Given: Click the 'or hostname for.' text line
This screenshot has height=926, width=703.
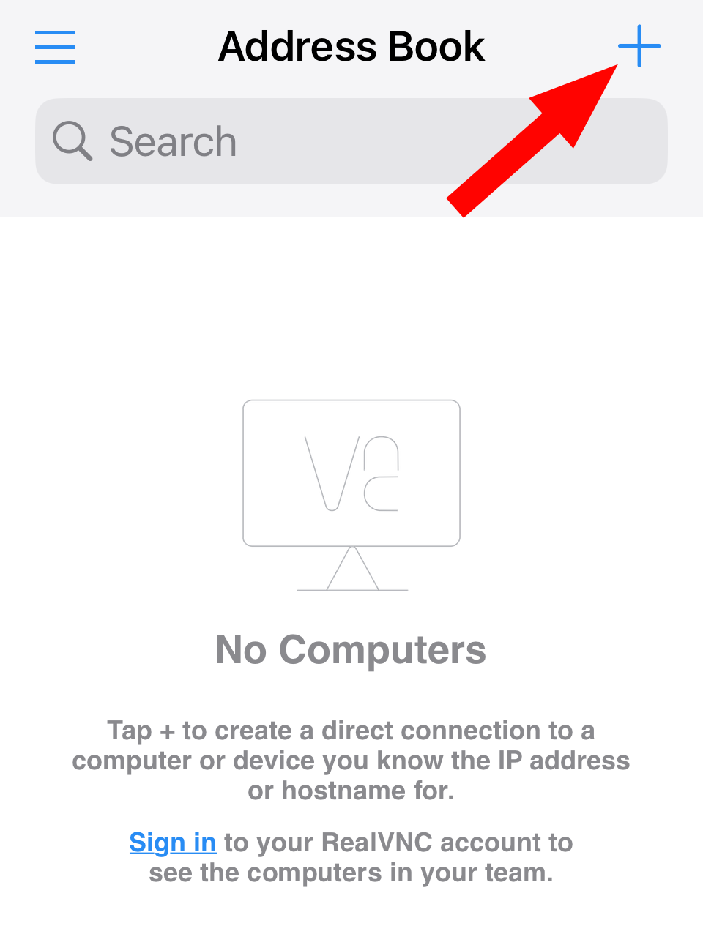Looking at the screenshot, I should tap(351, 791).
